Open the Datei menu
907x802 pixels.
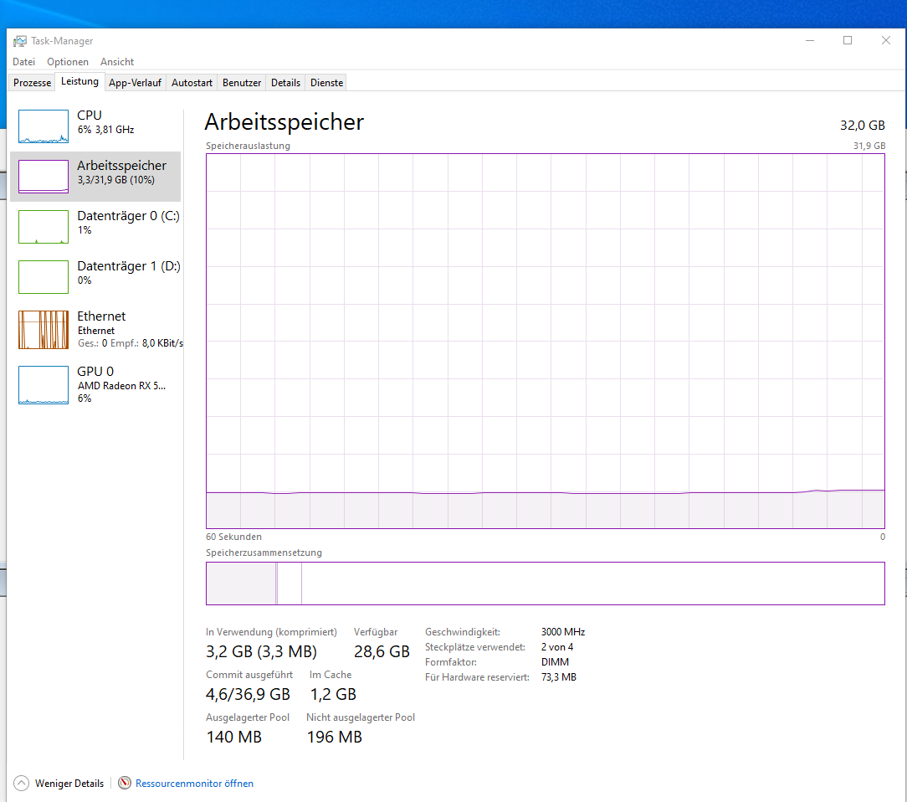(x=23, y=62)
